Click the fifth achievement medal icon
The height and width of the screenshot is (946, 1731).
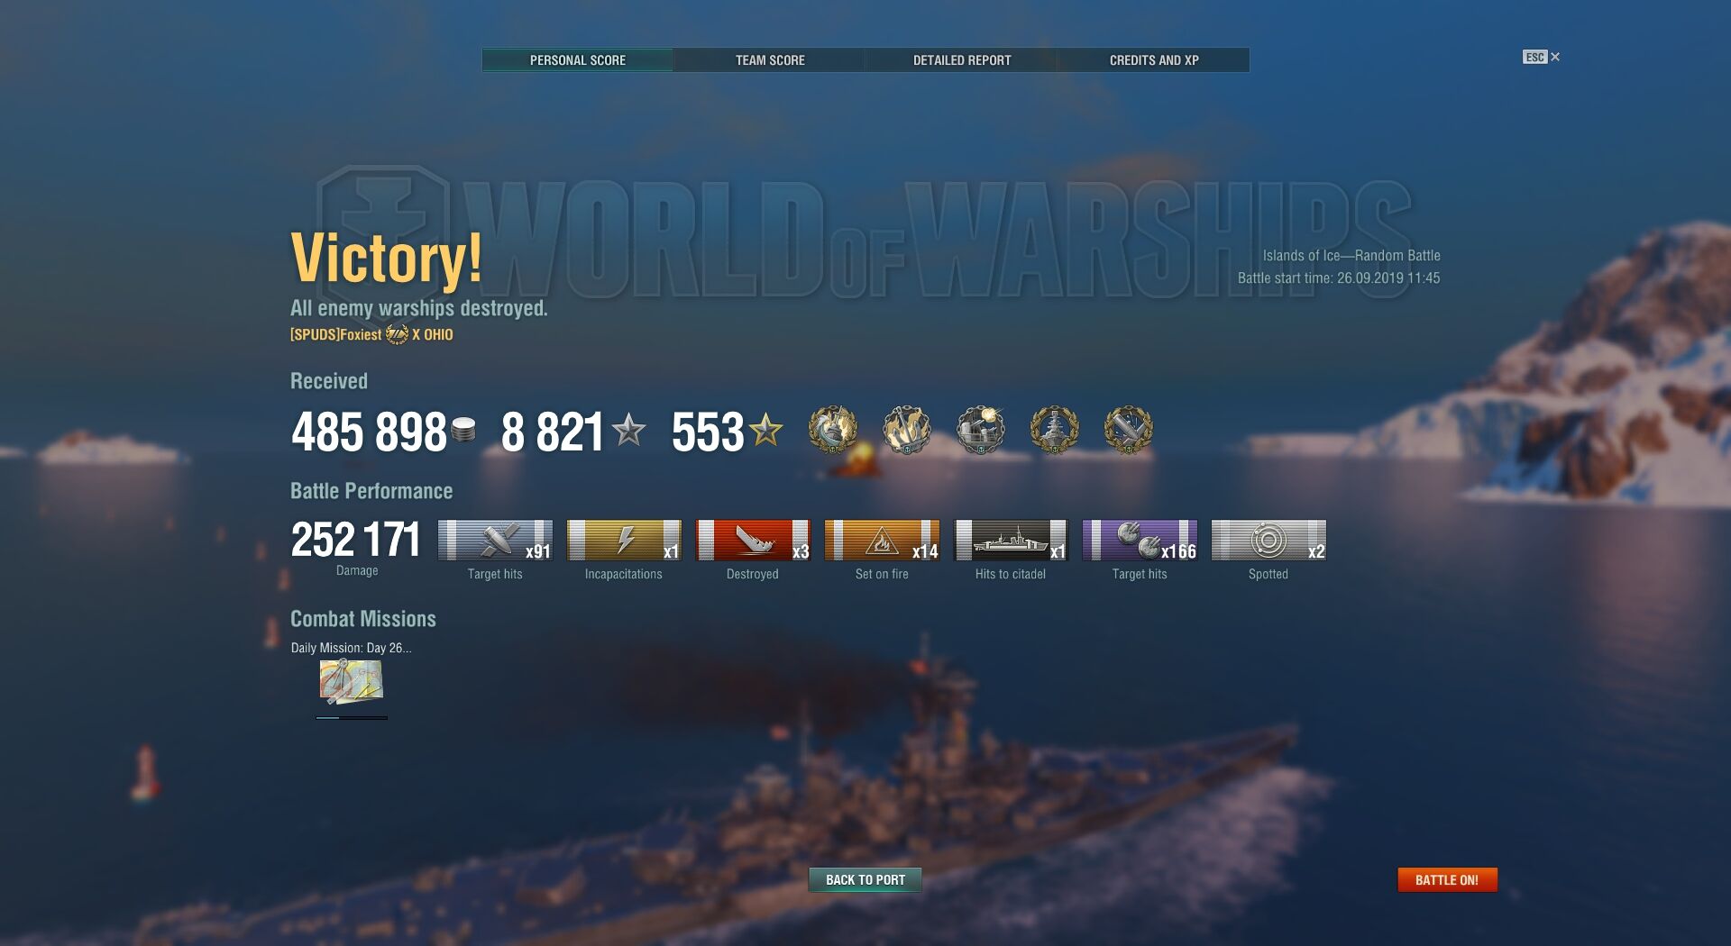coord(1128,430)
